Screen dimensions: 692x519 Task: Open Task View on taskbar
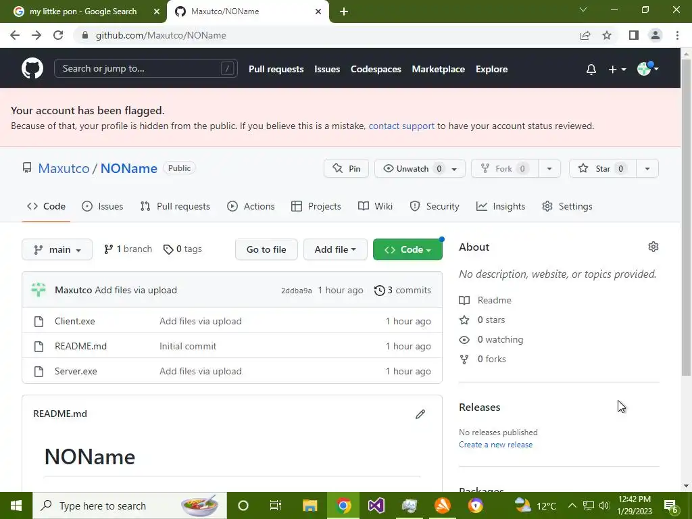[276, 505]
